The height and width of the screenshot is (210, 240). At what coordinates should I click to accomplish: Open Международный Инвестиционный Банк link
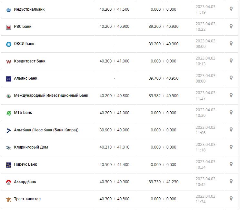(x=51, y=95)
